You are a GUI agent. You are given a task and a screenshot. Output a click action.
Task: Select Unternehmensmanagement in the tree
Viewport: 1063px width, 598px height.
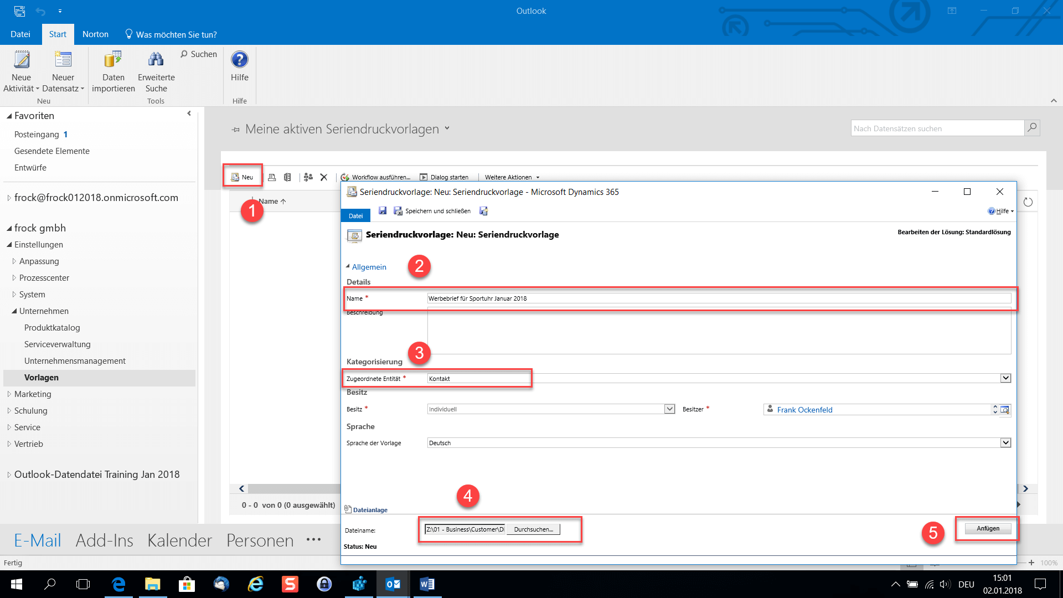(75, 361)
